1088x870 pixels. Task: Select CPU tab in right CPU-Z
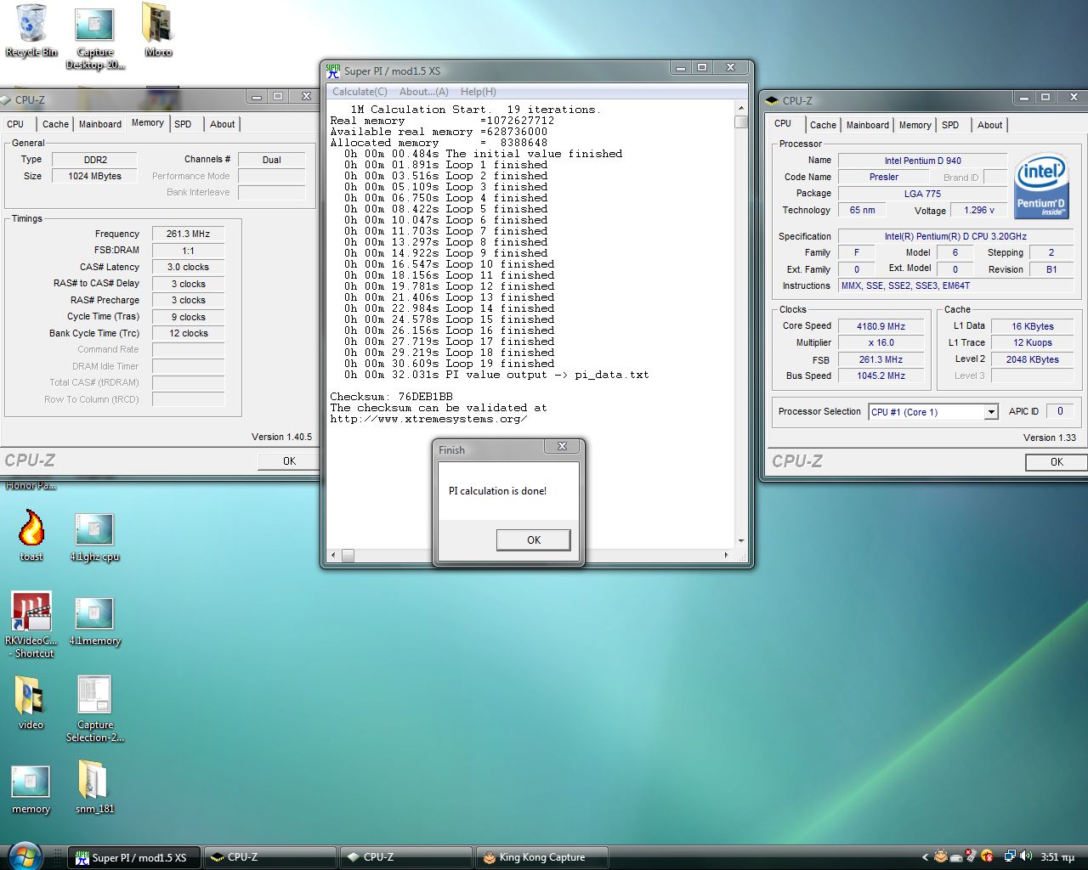pos(783,123)
